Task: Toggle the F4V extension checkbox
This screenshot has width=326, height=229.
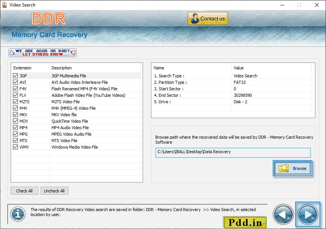Action: (15, 88)
